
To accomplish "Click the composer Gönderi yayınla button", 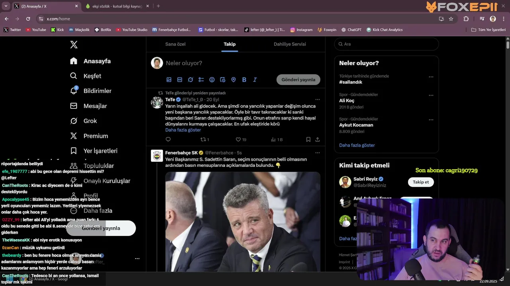I will 298,79.
